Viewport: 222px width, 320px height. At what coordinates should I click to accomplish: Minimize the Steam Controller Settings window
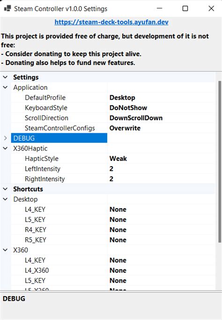(160, 8)
